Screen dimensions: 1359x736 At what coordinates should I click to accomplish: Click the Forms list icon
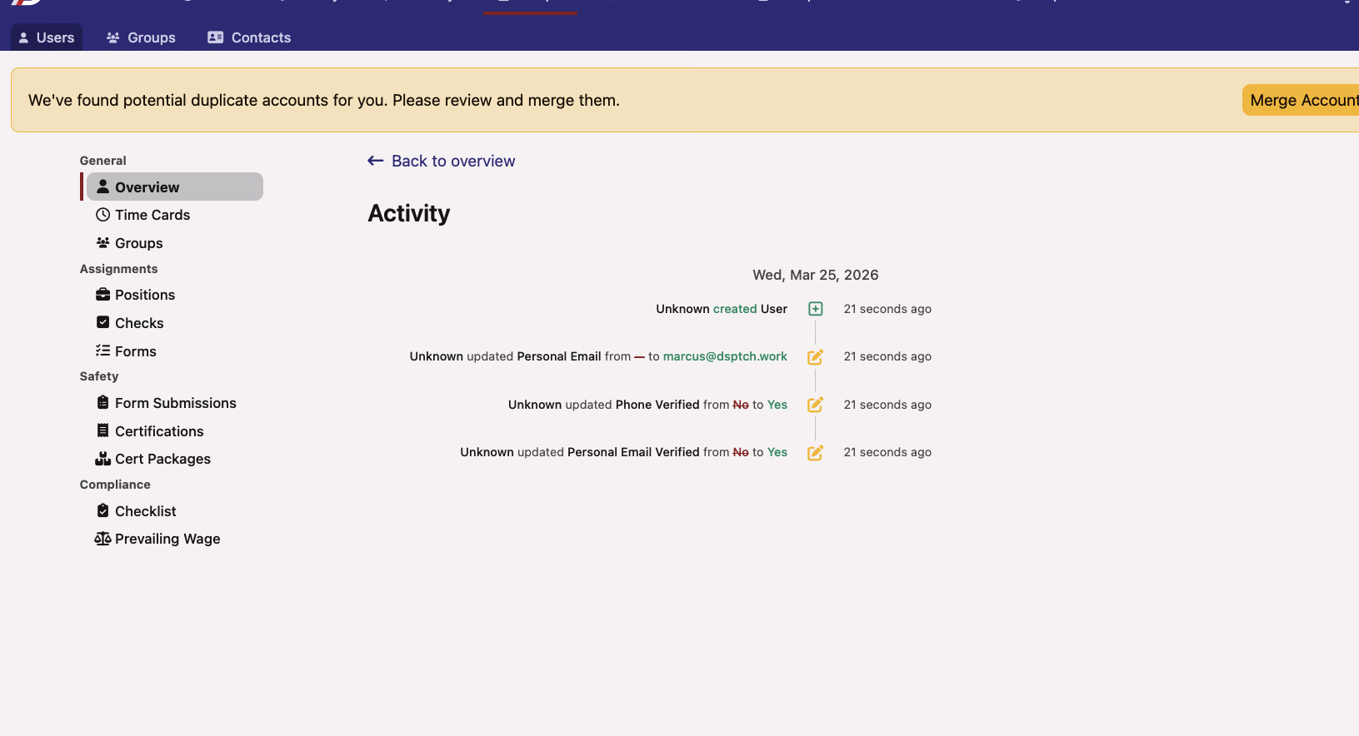(x=103, y=351)
